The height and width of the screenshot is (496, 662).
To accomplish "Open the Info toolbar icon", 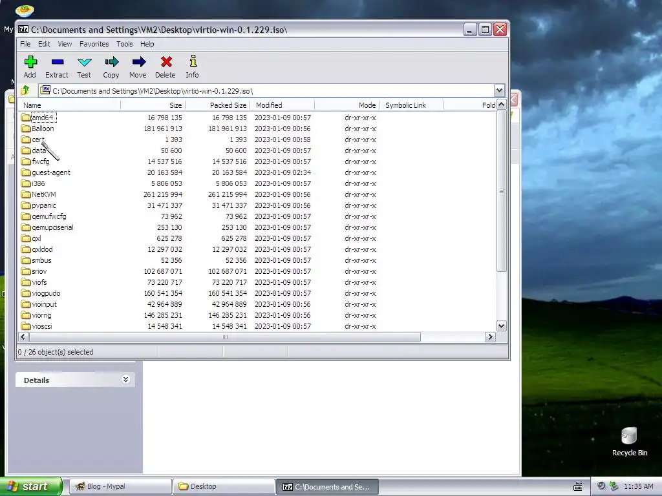I will (193, 61).
